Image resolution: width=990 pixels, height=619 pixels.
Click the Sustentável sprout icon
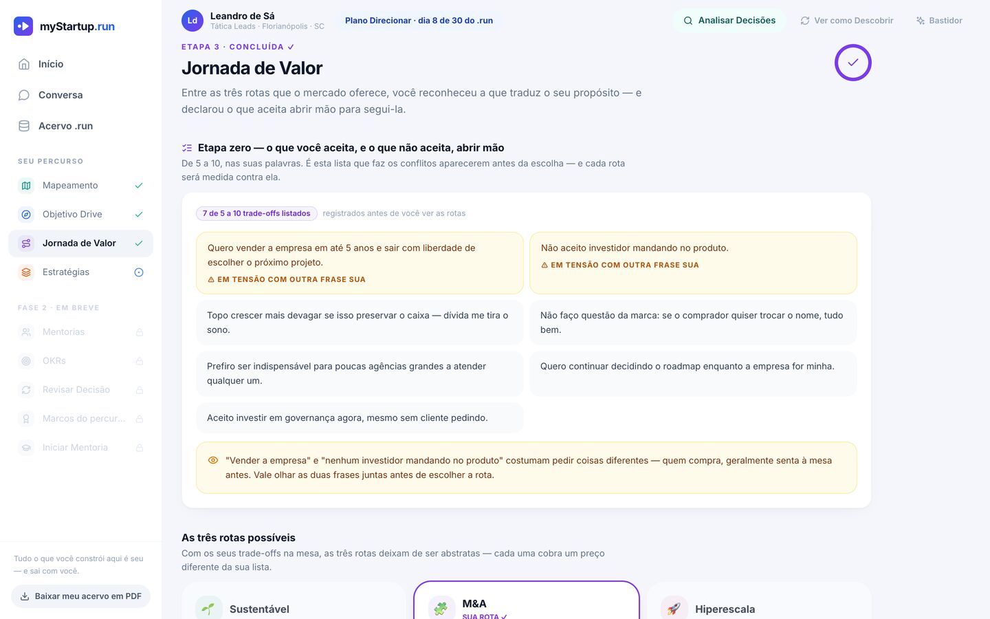(x=209, y=609)
